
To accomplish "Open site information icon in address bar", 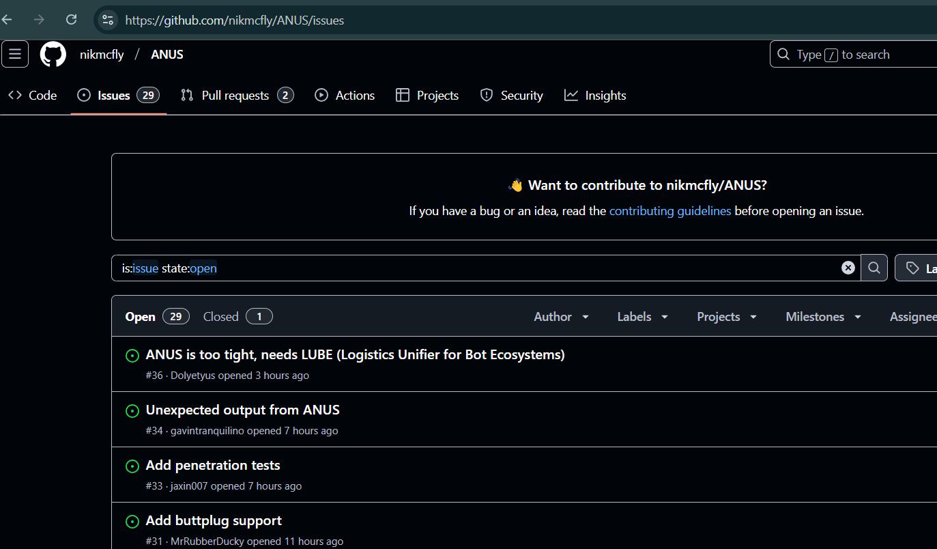I will point(108,20).
